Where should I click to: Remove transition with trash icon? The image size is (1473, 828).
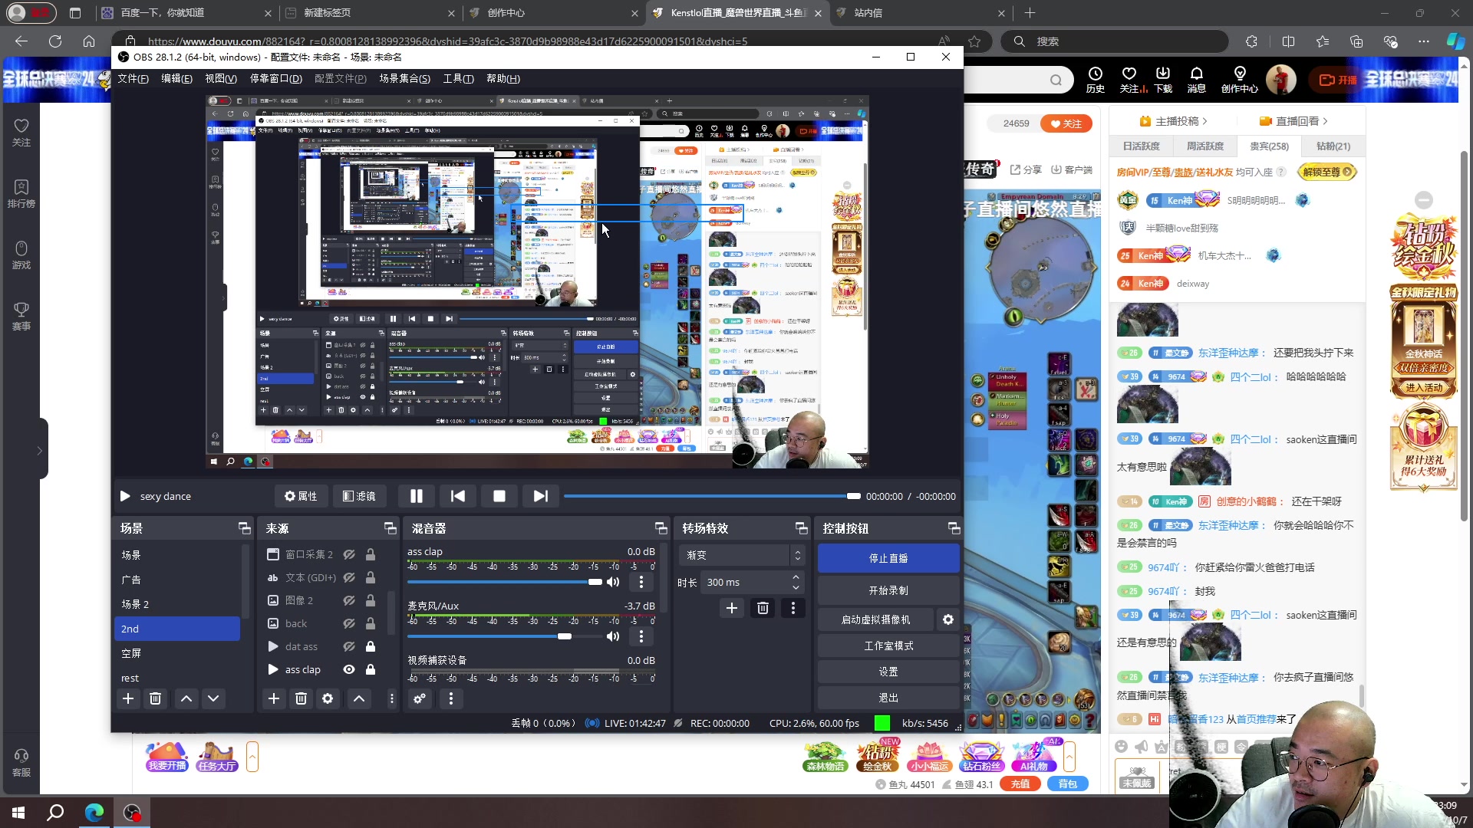(763, 608)
